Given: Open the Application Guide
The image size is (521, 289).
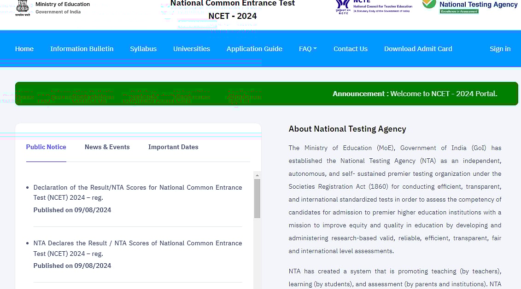Looking at the screenshot, I should pos(254,49).
